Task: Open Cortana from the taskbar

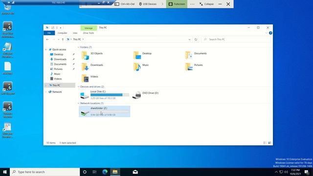Action: coord(85,172)
